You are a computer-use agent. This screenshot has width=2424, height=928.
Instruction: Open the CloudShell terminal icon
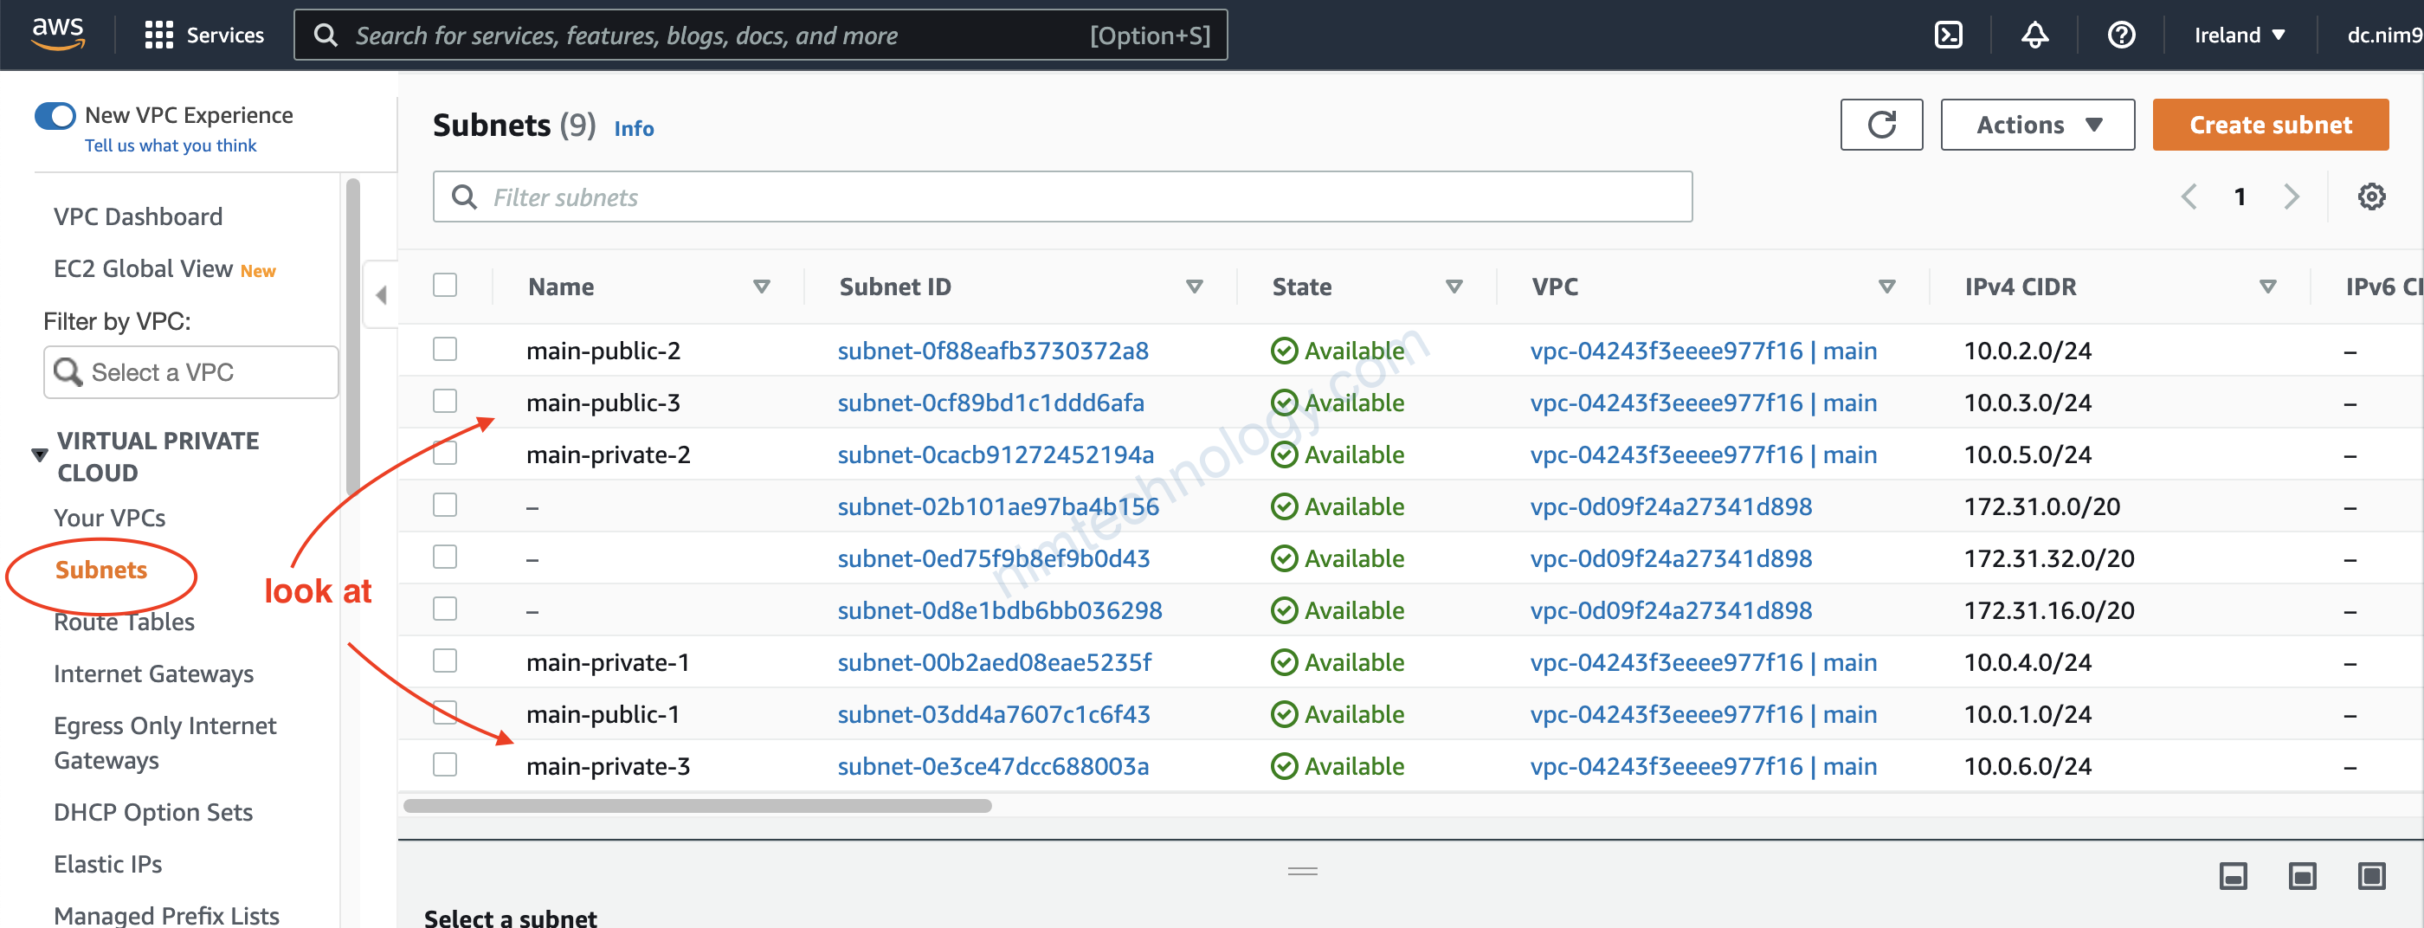click(x=1948, y=35)
